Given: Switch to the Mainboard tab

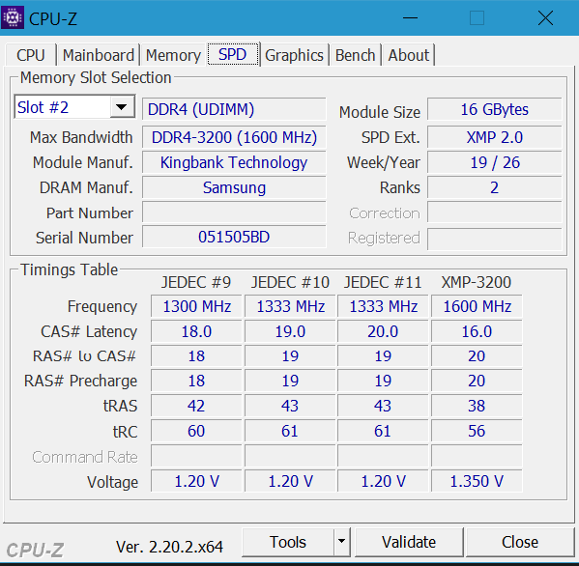Looking at the screenshot, I should [99, 55].
